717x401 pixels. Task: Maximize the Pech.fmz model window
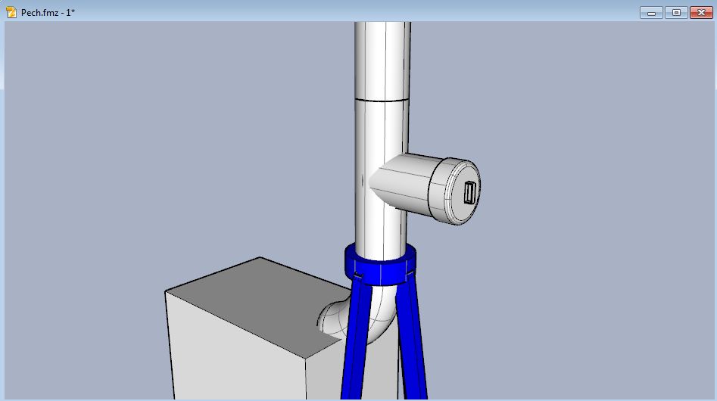tap(676, 12)
